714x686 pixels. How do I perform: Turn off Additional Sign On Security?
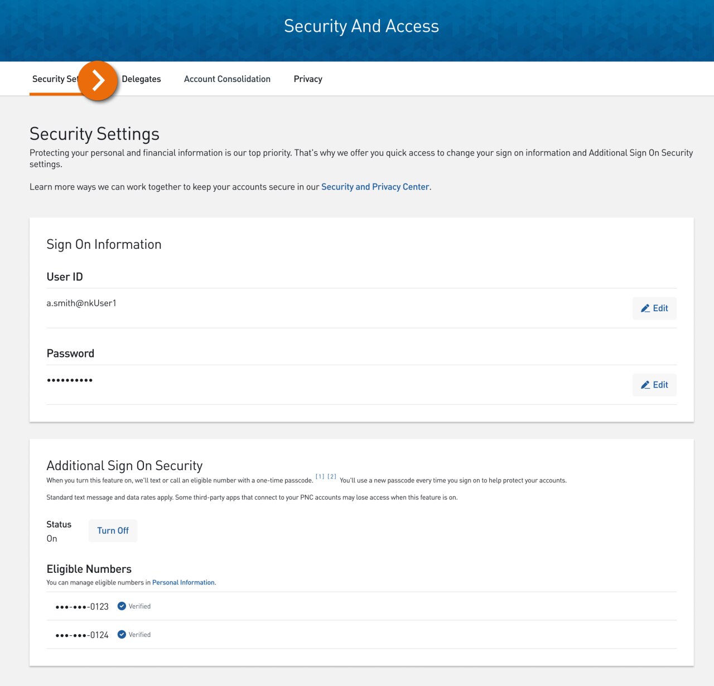tap(113, 530)
